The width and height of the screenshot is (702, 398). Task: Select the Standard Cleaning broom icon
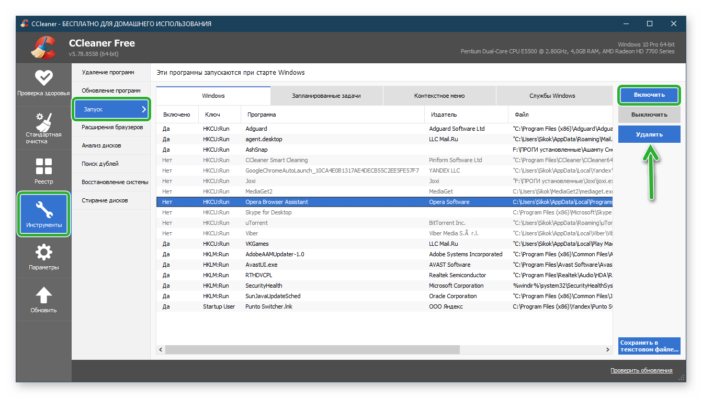pos(43,122)
